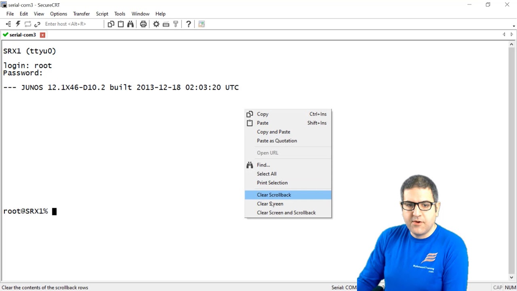Image resolution: width=517 pixels, height=291 pixels.
Task: Open the Help menu
Action: [x=160, y=14]
